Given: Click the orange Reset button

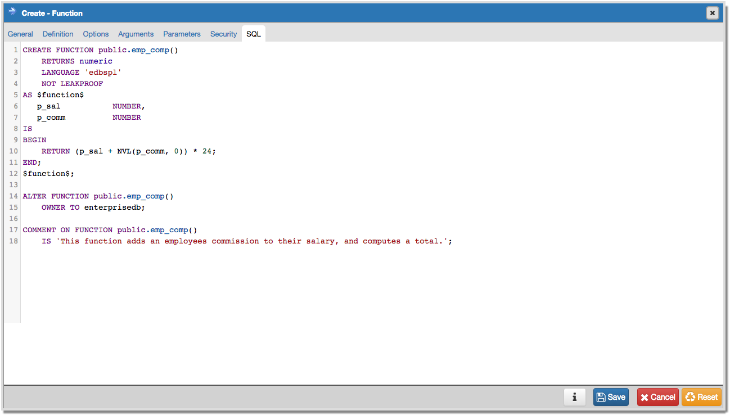Looking at the screenshot, I should [x=701, y=397].
